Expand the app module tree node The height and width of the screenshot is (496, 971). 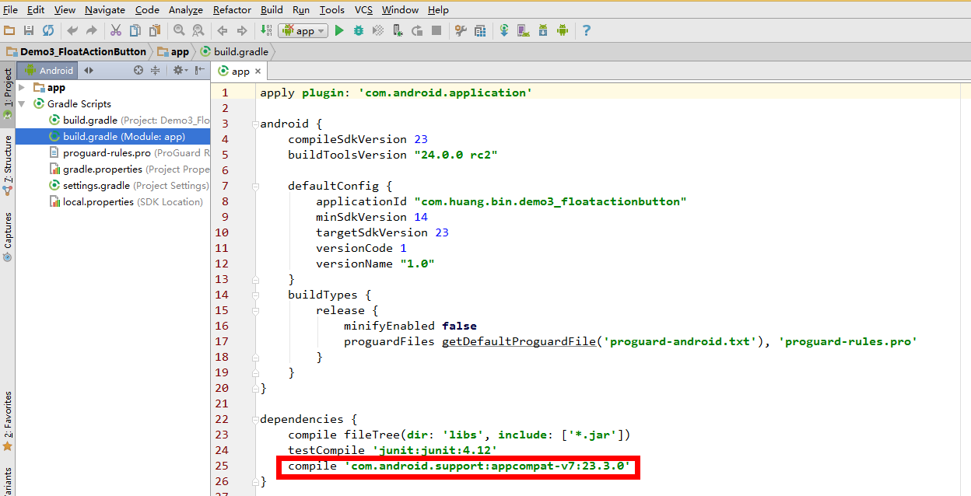22,88
